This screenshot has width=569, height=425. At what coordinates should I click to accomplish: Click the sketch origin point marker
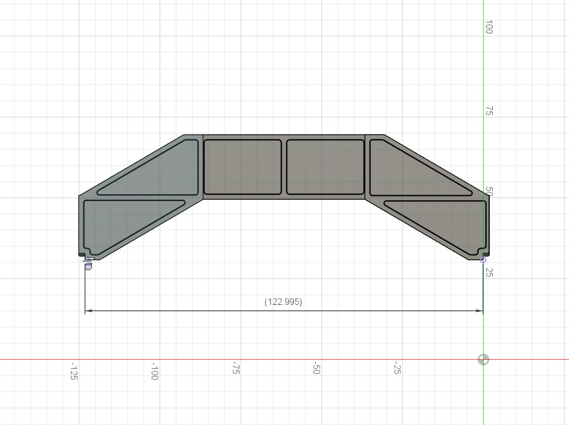tap(483, 359)
